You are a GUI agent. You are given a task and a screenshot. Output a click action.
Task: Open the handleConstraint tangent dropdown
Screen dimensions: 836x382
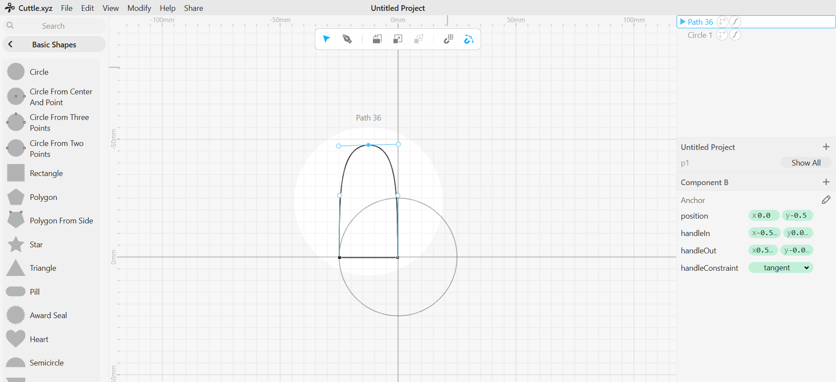[781, 268]
